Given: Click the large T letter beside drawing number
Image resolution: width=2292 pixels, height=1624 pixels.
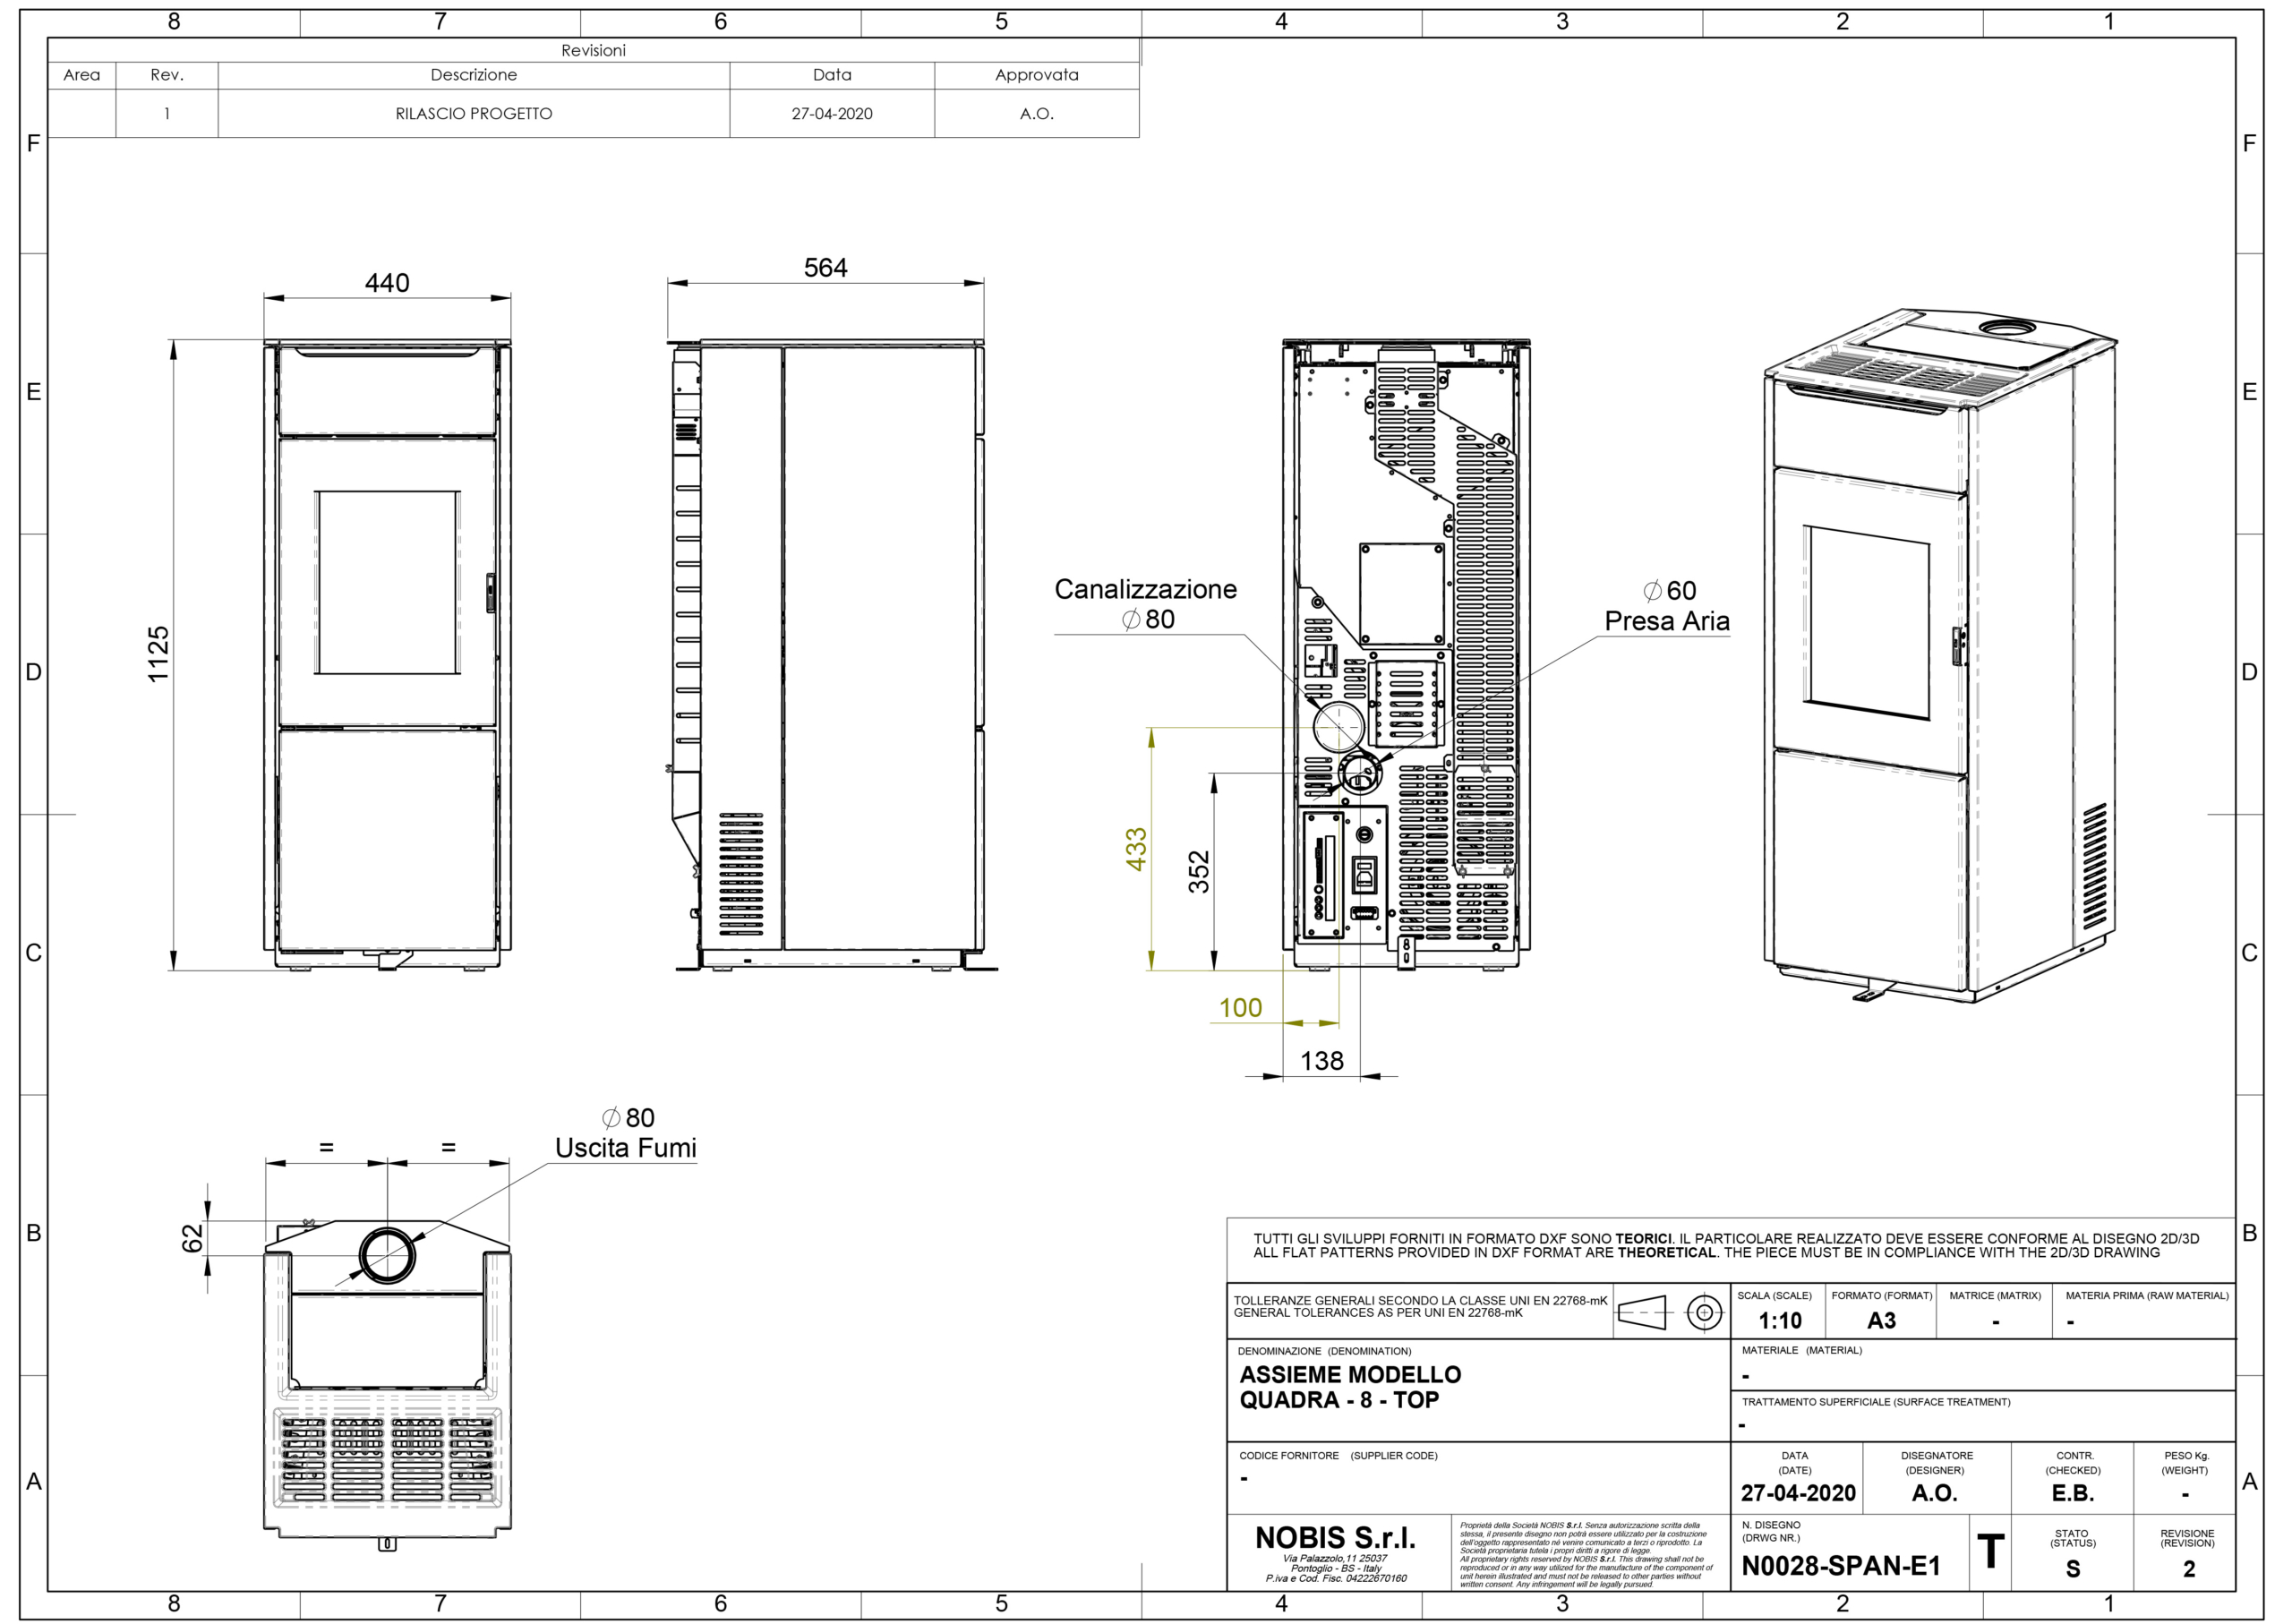Looking at the screenshot, I should 1990,1552.
